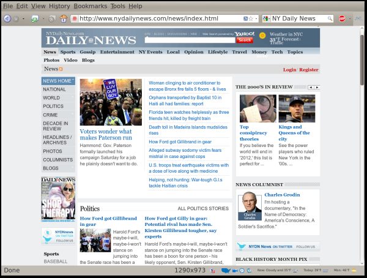
Task: Open the Bookmarks menu
Action: click(x=91, y=6)
